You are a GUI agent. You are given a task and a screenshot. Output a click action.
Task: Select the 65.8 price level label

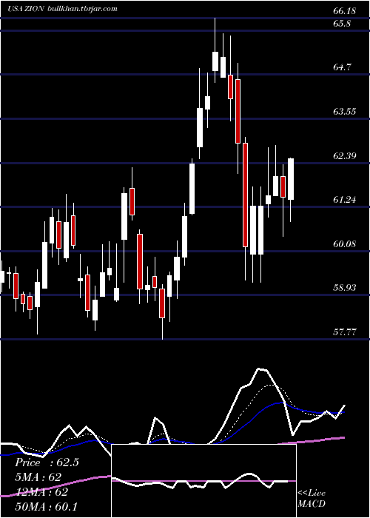(342, 24)
